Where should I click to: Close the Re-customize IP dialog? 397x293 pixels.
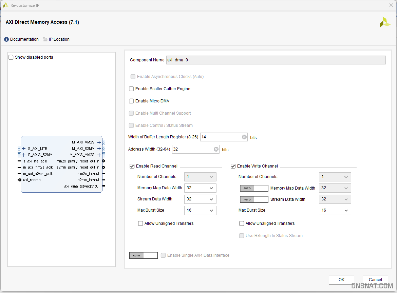click(391, 5)
